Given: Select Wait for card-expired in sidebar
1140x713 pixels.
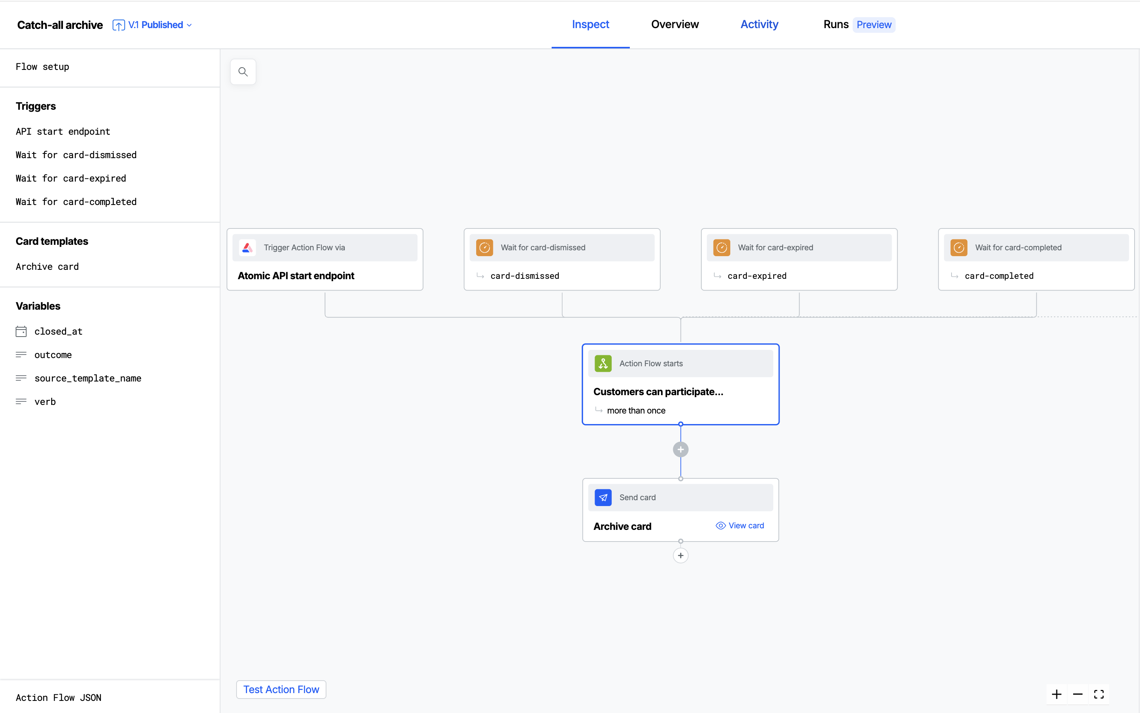Looking at the screenshot, I should pyautogui.click(x=71, y=179).
